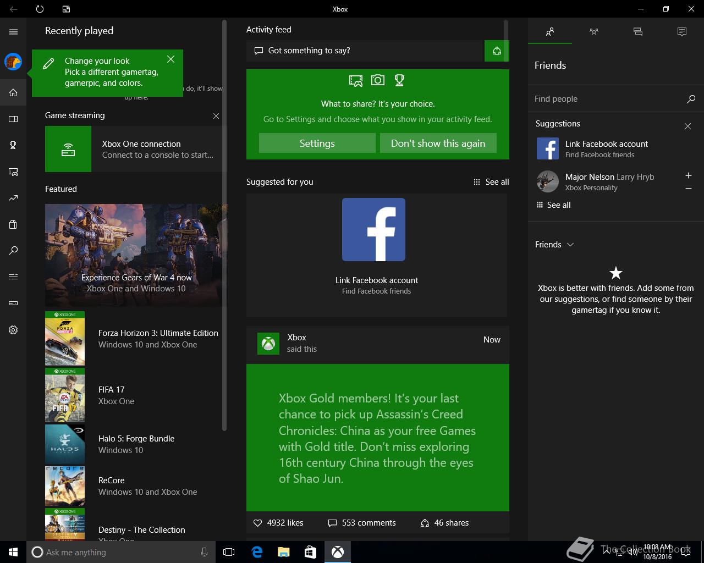The height and width of the screenshot is (563, 704).
Task: Click the left panel vertical scrollbar
Action: (224, 225)
